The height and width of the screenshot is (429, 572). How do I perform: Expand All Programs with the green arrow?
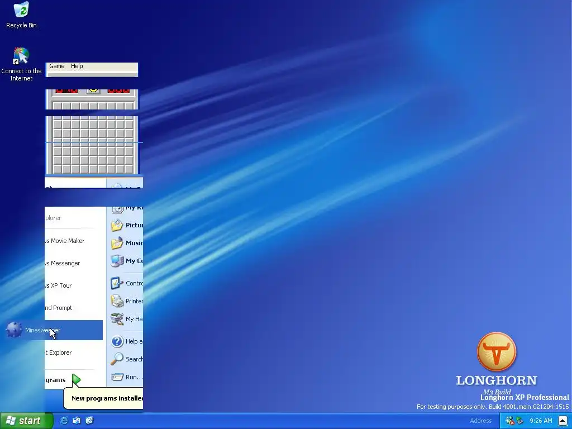click(76, 380)
